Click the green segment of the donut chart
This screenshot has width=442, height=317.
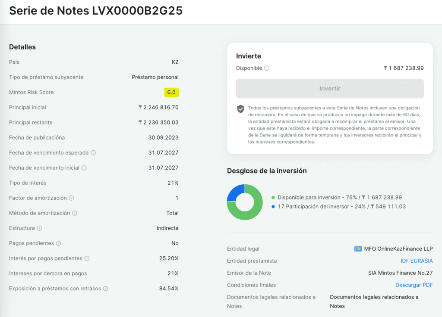coord(250,213)
